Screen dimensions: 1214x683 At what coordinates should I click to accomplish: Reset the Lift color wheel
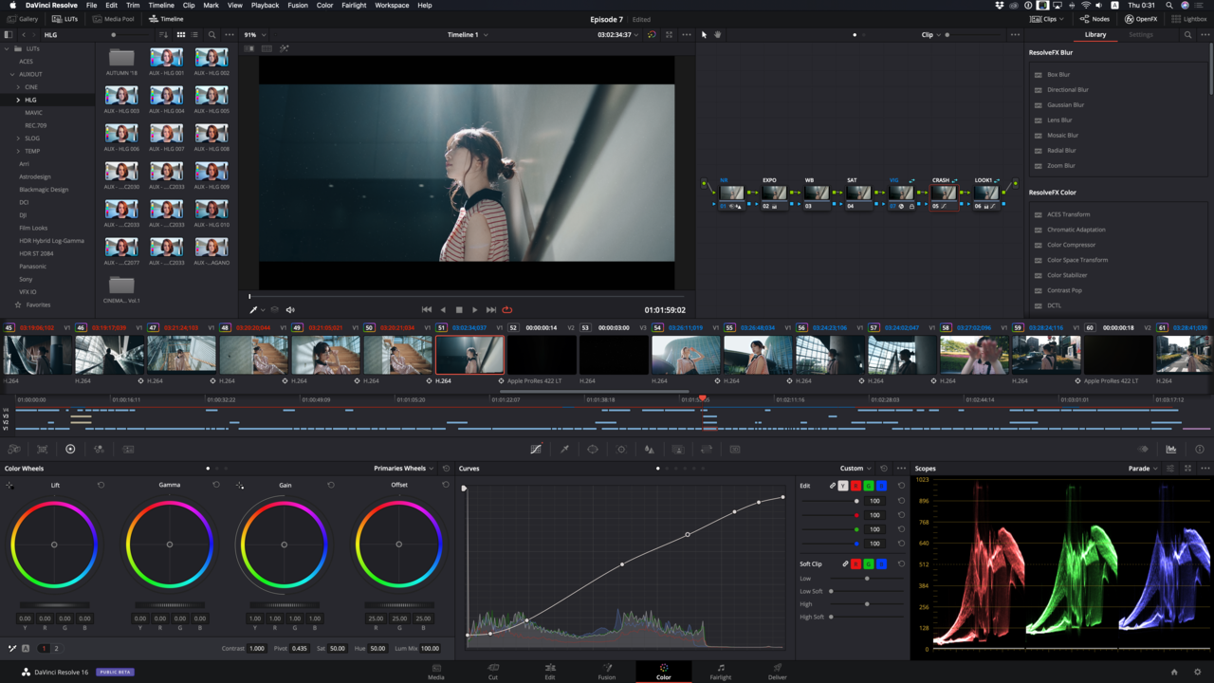(101, 485)
